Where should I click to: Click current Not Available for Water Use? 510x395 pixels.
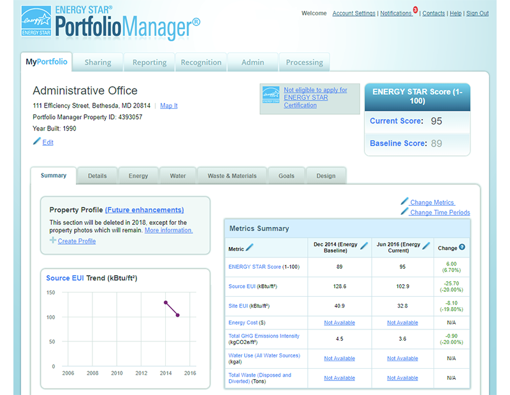402,359
